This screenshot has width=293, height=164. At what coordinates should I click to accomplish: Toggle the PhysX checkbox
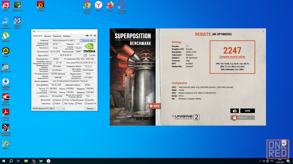pyautogui.click(x=76, y=104)
